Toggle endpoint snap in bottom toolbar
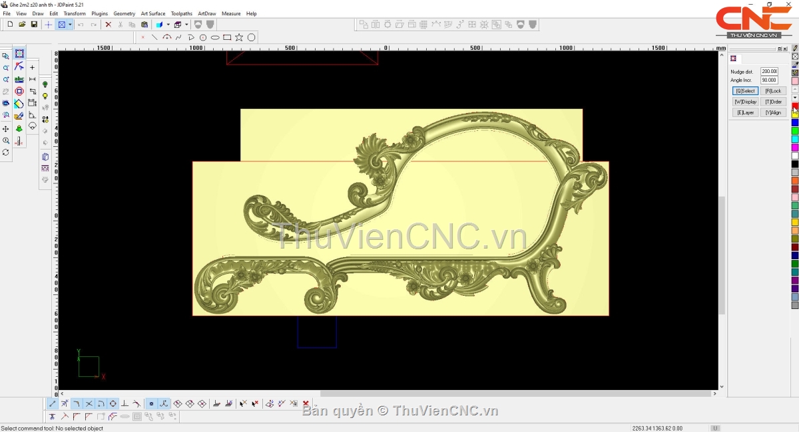 click(53, 403)
